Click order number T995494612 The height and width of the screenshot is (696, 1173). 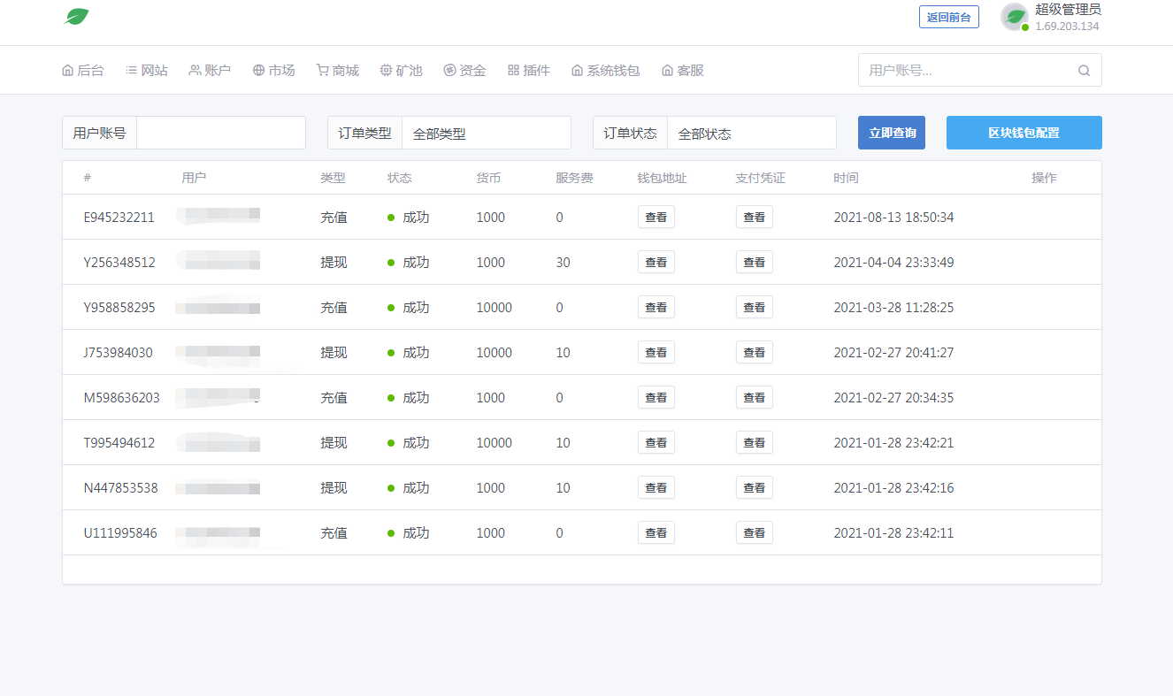tap(119, 442)
